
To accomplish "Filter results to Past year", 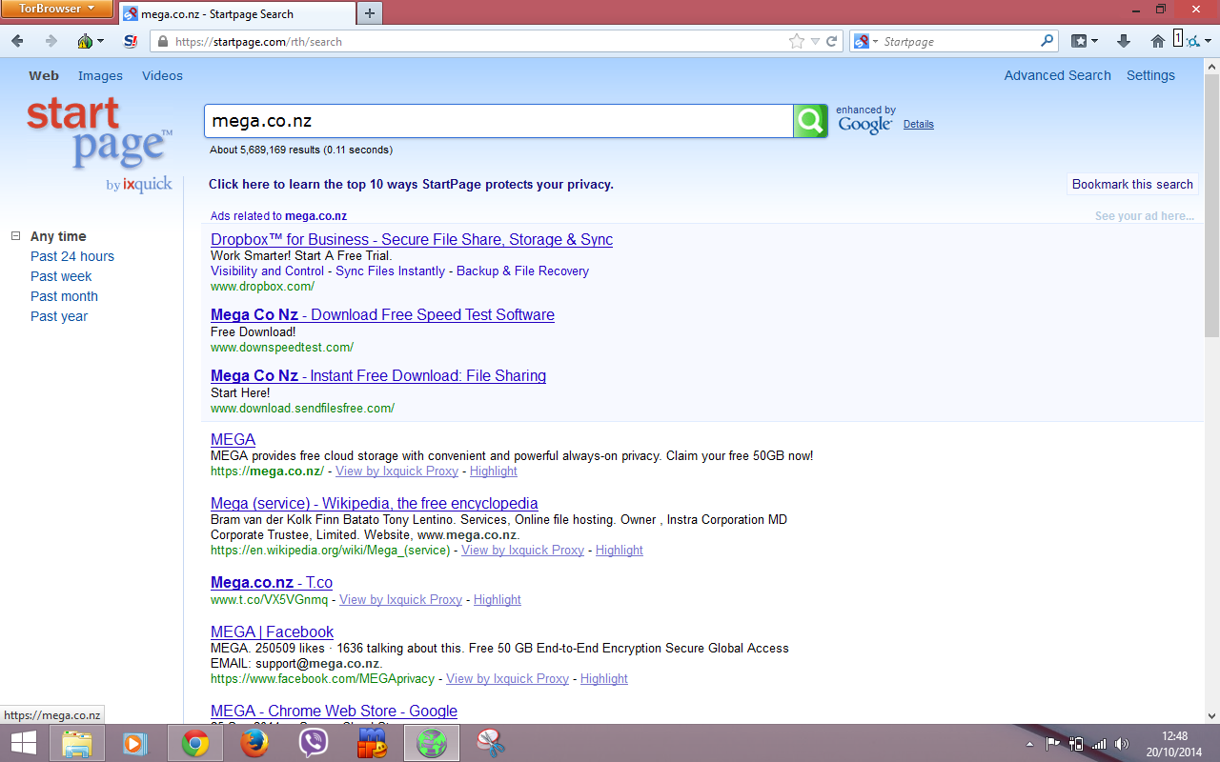I will 59,316.
